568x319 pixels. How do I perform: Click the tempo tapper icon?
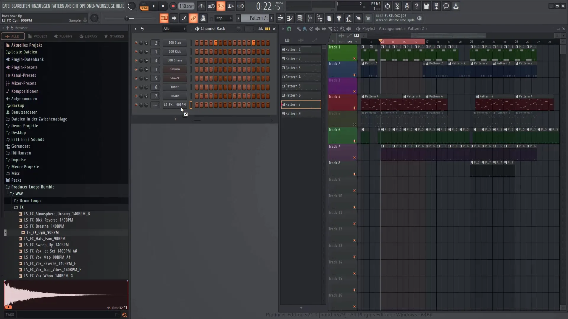[x=349, y=18]
